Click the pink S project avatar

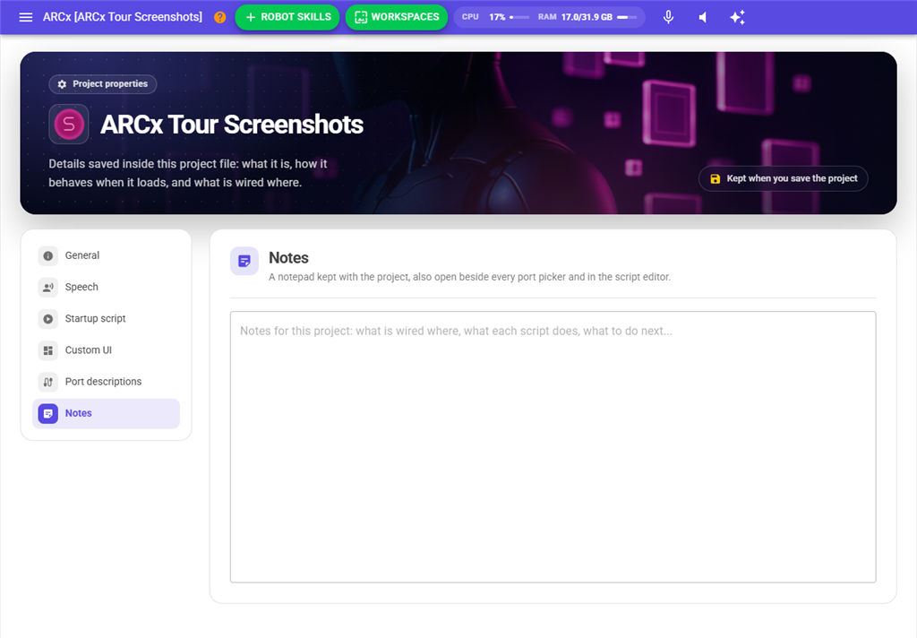(x=69, y=124)
